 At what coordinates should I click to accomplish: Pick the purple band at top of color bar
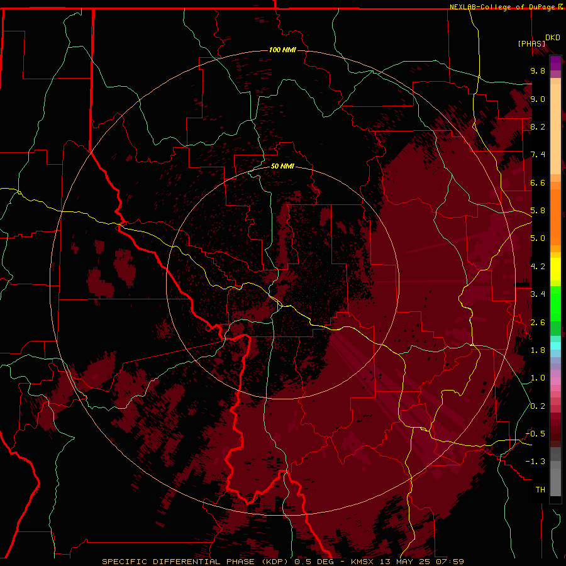[x=555, y=63]
